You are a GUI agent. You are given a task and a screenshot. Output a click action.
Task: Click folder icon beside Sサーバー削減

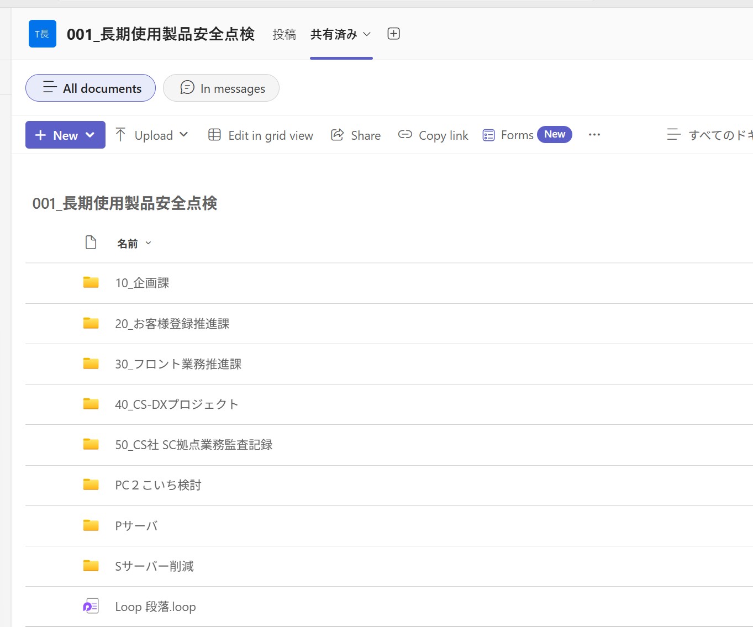point(91,566)
